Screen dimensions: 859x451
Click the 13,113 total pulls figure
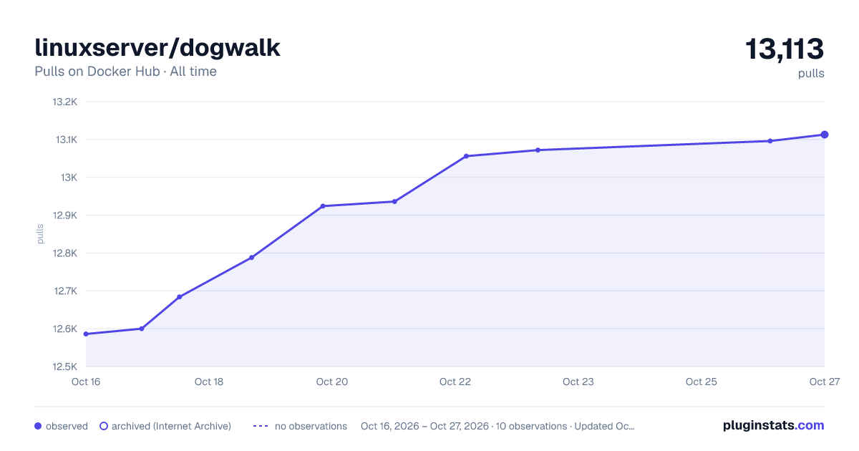coord(785,49)
